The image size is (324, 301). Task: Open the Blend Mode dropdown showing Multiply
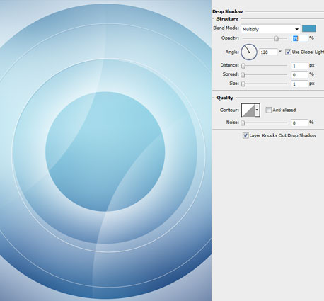pos(270,29)
